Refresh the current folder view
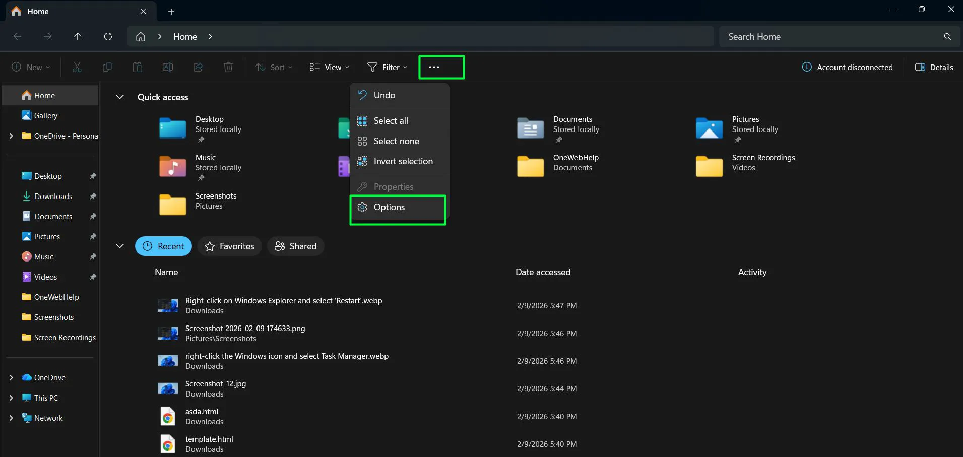This screenshot has height=457, width=963. [108, 36]
